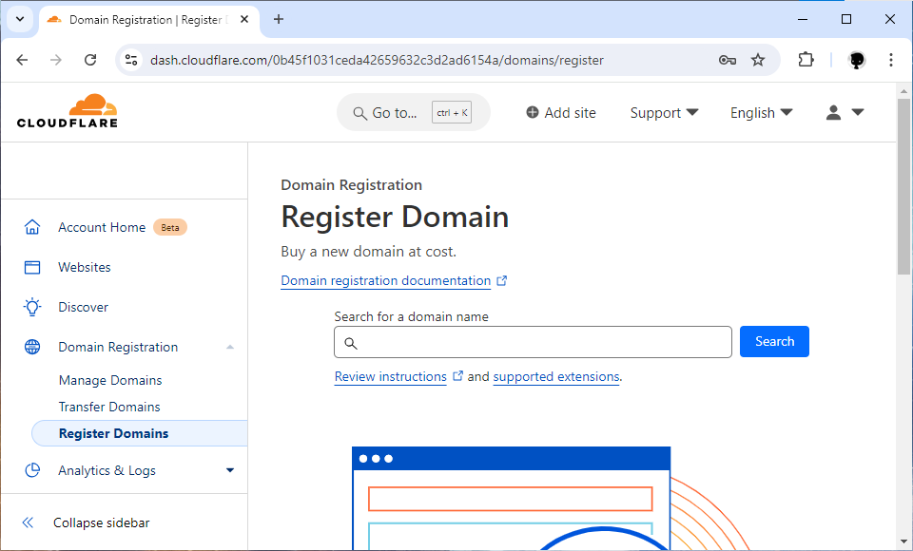This screenshot has width=913, height=551.
Task: Bookmark this page with the star icon
Action: point(758,60)
